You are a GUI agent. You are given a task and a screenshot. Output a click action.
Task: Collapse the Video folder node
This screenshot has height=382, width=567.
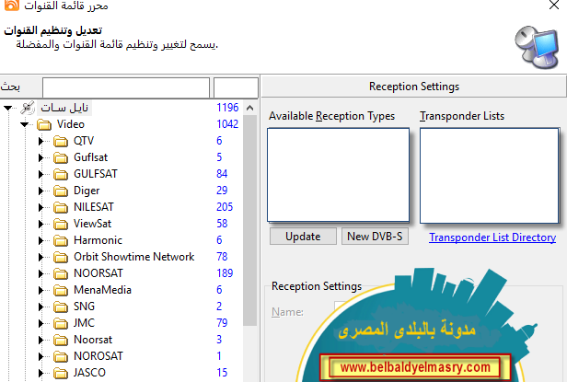24,125
